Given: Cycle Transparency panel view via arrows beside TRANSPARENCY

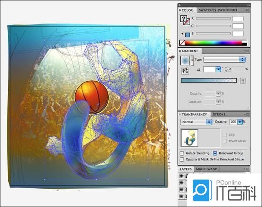Looking at the screenshot, I should (180, 114).
